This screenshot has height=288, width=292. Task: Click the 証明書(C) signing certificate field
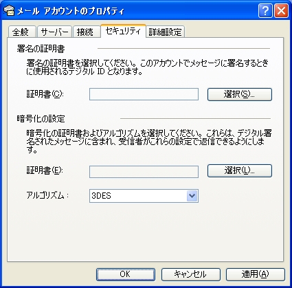coord(144,94)
